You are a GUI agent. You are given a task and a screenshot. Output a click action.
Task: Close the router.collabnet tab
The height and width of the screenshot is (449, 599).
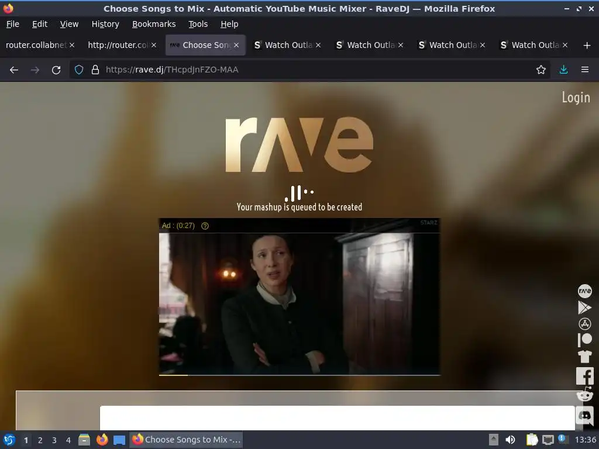pos(72,45)
